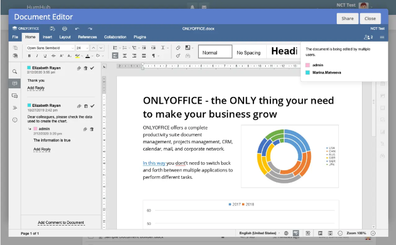Decrement the font size

click(101, 48)
